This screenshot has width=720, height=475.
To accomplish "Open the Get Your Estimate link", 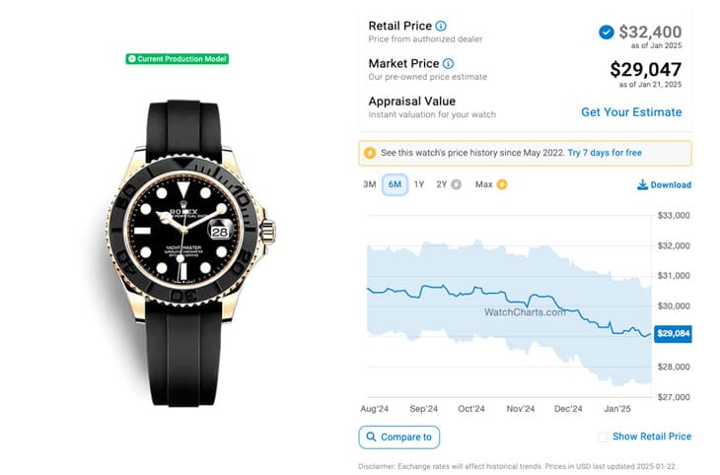I will (x=631, y=112).
